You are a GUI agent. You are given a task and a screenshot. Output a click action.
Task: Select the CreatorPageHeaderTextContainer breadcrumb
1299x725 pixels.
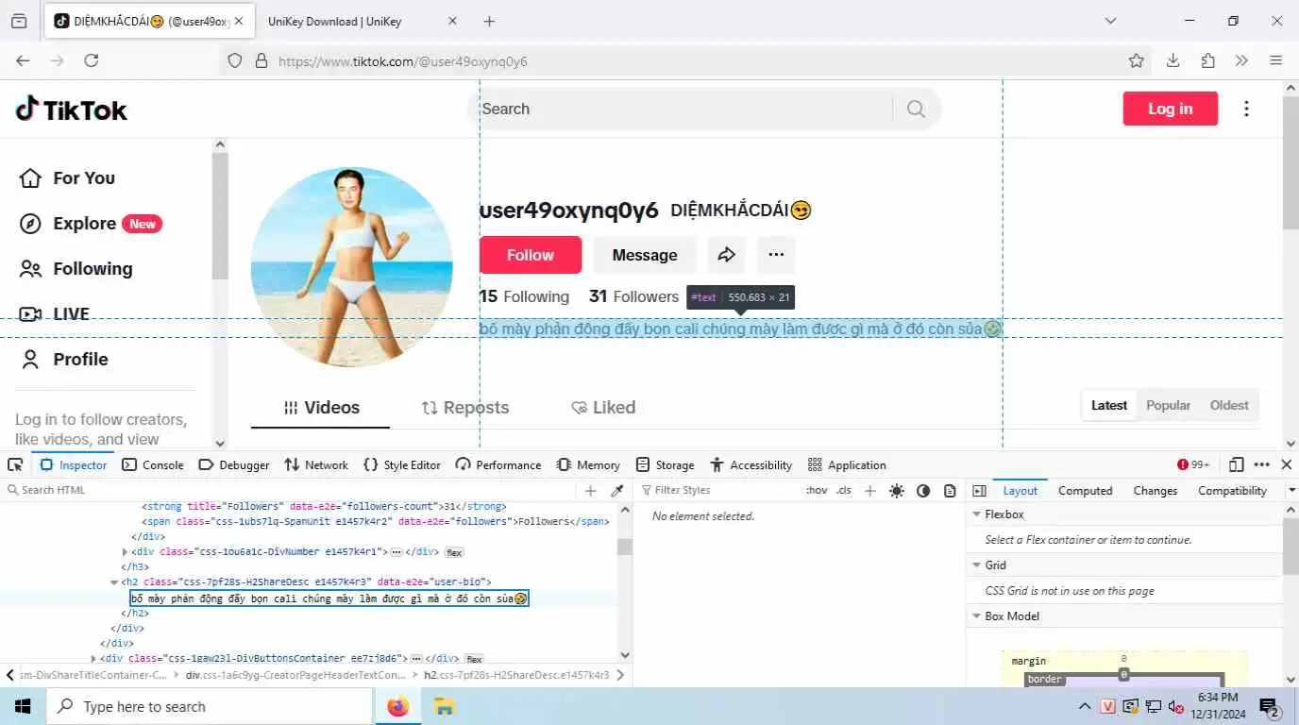point(296,675)
